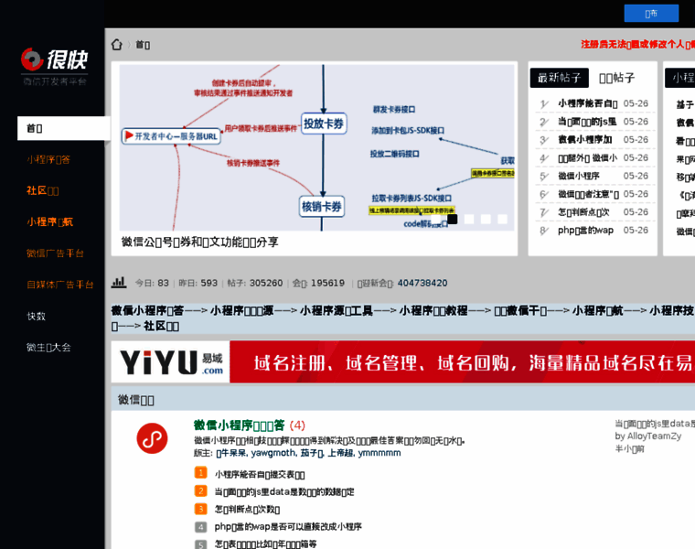Open moderator 上帝超 profile link
The image size is (695, 549).
[340, 453]
